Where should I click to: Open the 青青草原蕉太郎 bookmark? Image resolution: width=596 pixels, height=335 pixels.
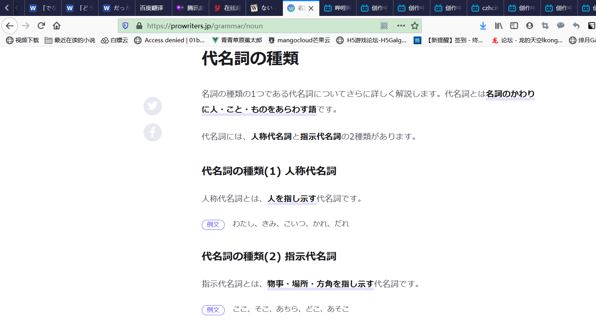pos(237,40)
